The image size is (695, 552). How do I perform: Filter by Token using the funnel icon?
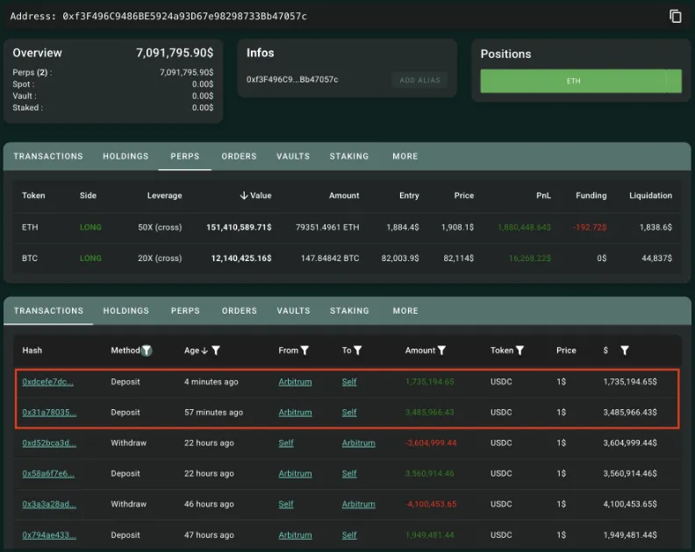point(519,350)
